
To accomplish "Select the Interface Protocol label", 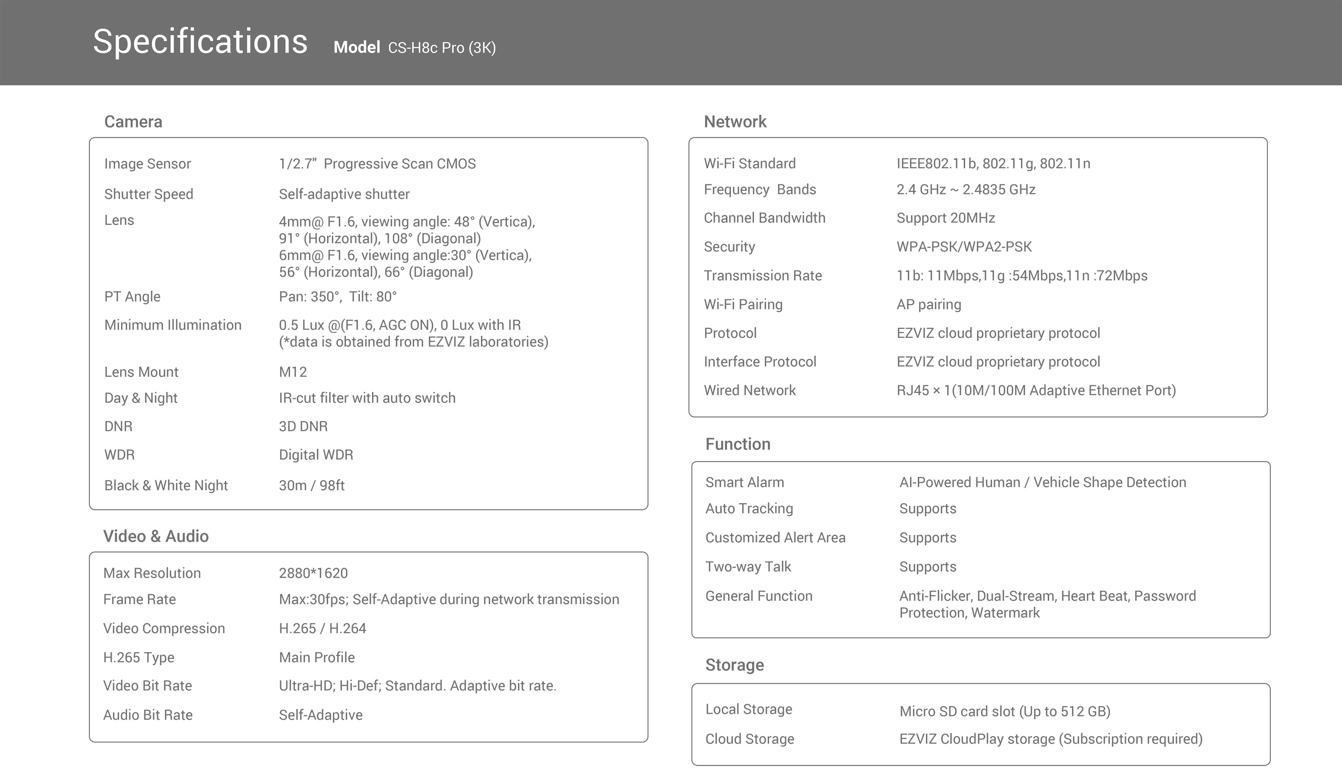I will point(760,362).
